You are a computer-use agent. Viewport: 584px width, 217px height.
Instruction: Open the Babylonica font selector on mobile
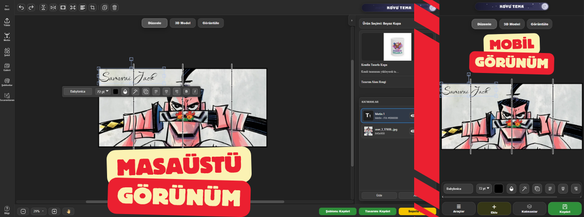pyautogui.click(x=458, y=188)
